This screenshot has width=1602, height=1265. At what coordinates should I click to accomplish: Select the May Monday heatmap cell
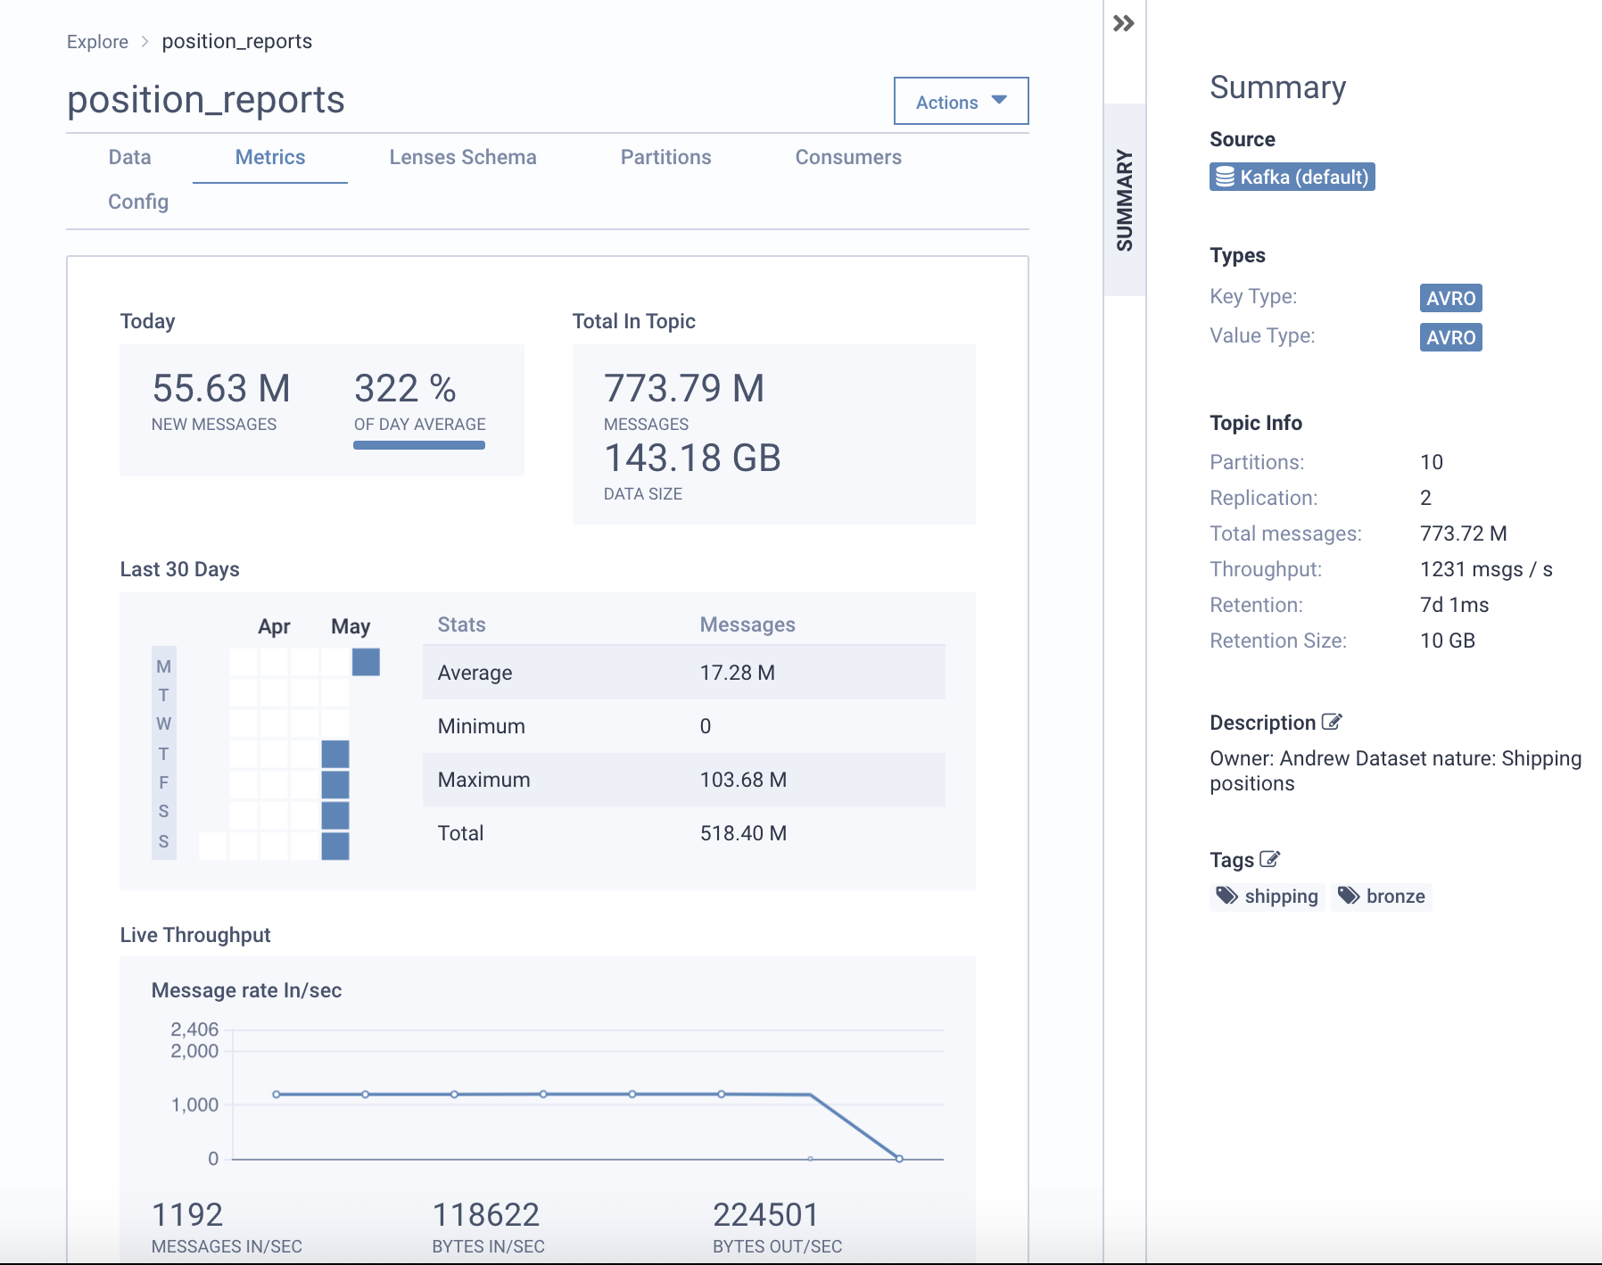point(366,662)
